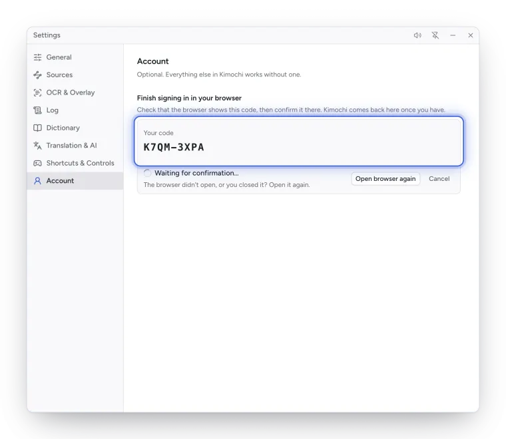506x439 pixels.
Task: Open the Sources settings page
Action: (x=75, y=74)
